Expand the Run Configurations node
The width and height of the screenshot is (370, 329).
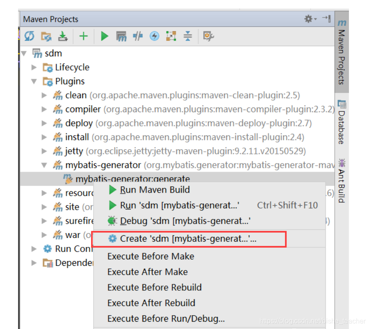coord(34,249)
